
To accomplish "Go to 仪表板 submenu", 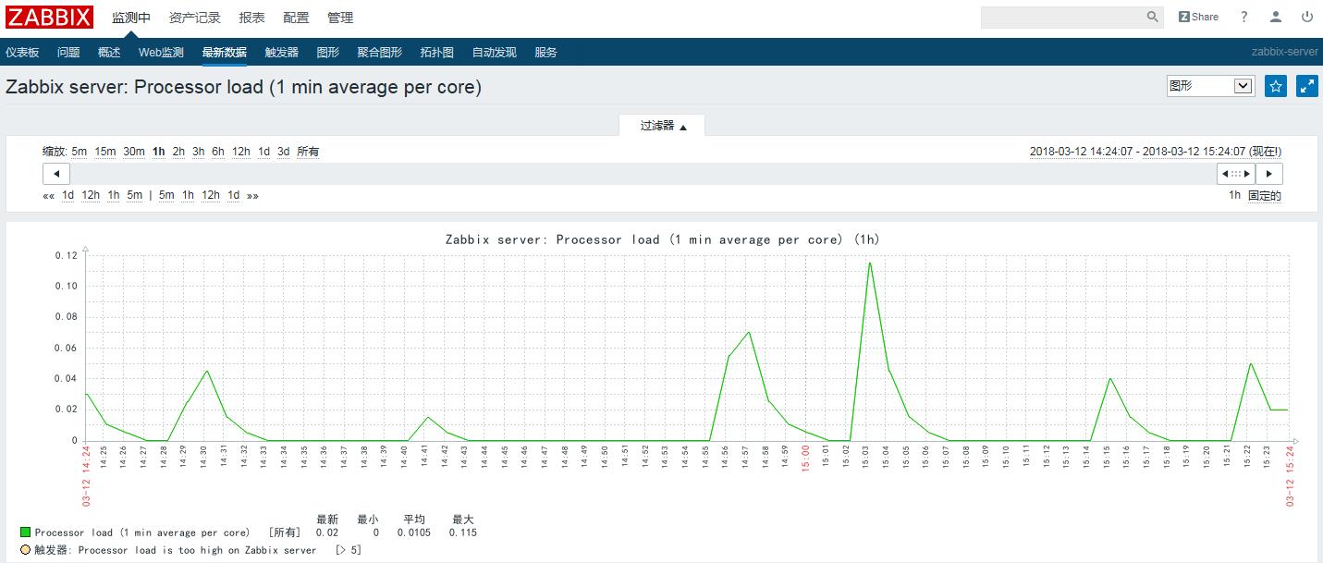I will pyautogui.click(x=22, y=53).
